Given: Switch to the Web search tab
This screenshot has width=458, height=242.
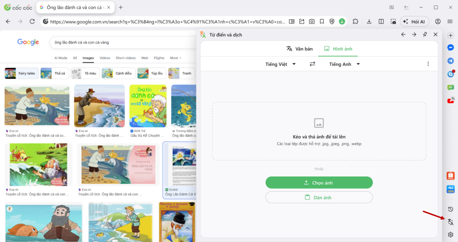Looking at the screenshot, I should (144, 58).
